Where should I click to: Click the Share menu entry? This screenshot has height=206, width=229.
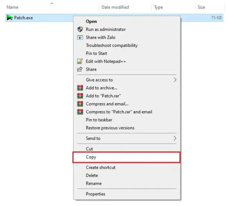point(127,69)
